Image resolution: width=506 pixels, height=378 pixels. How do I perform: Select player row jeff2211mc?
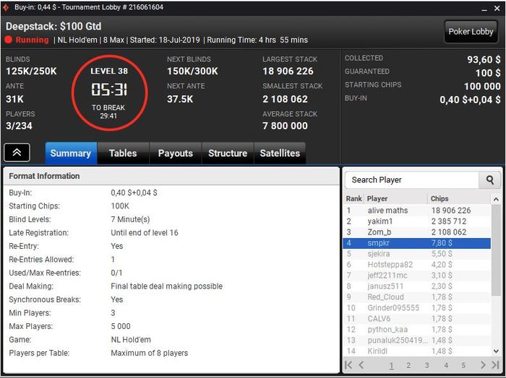417,276
